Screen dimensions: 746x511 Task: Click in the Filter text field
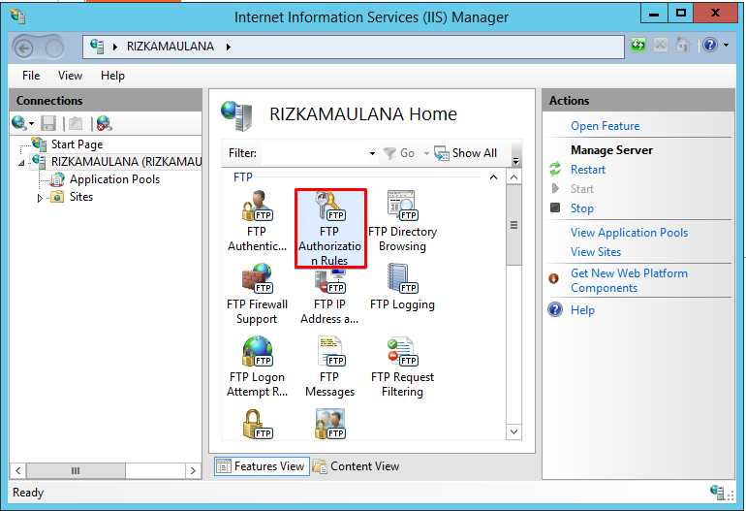point(315,153)
